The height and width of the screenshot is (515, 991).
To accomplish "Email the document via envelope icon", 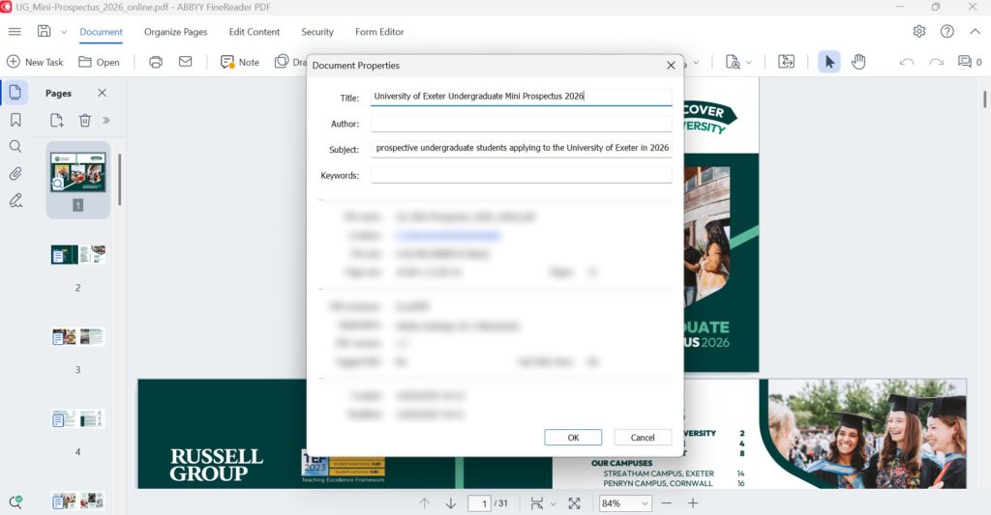I will [185, 61].
